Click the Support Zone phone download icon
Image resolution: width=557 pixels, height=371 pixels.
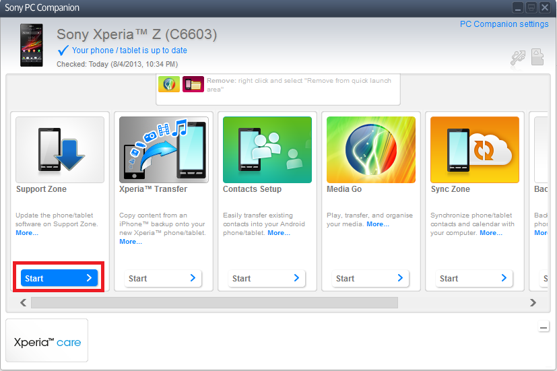60,149
